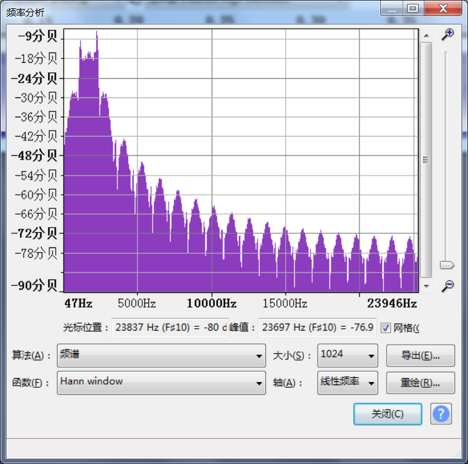
Task: Expand the 算法 dropdown showing 频谱
Action: (161, 356)
